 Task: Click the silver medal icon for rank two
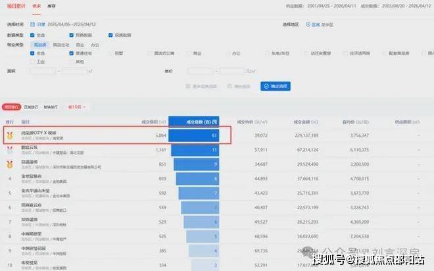coord(10,149)
